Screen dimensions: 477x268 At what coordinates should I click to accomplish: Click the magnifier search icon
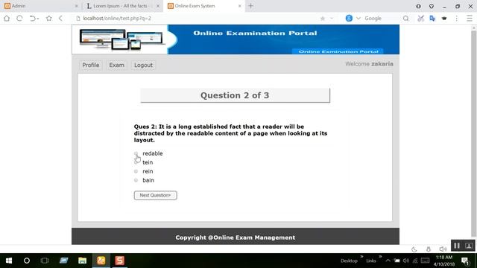pos(405,18)
